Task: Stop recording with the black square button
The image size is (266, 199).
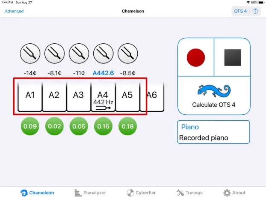Action: click(x=233, y=57)
